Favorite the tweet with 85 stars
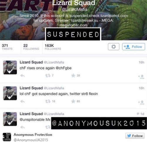This screenshot has height=142, width=147. click(x=73, y=101)
